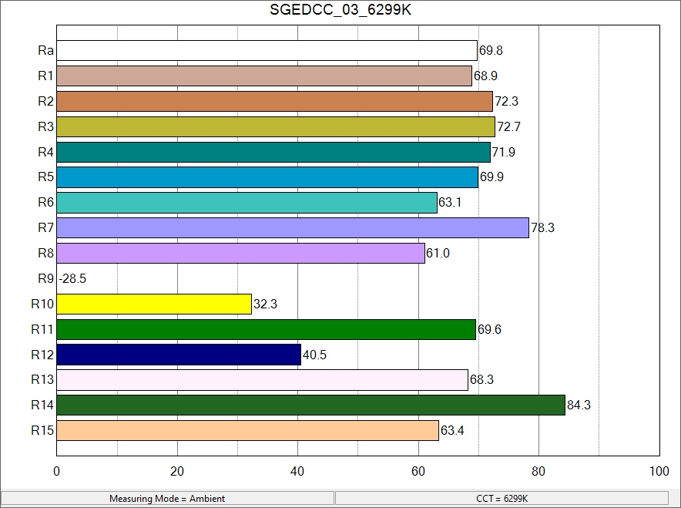
Task: Select the dark green R14 bar
Action: tap(310, 405)
